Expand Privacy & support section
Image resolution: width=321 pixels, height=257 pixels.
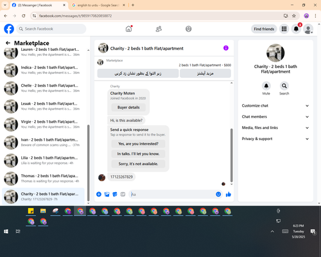click(275, 139)
